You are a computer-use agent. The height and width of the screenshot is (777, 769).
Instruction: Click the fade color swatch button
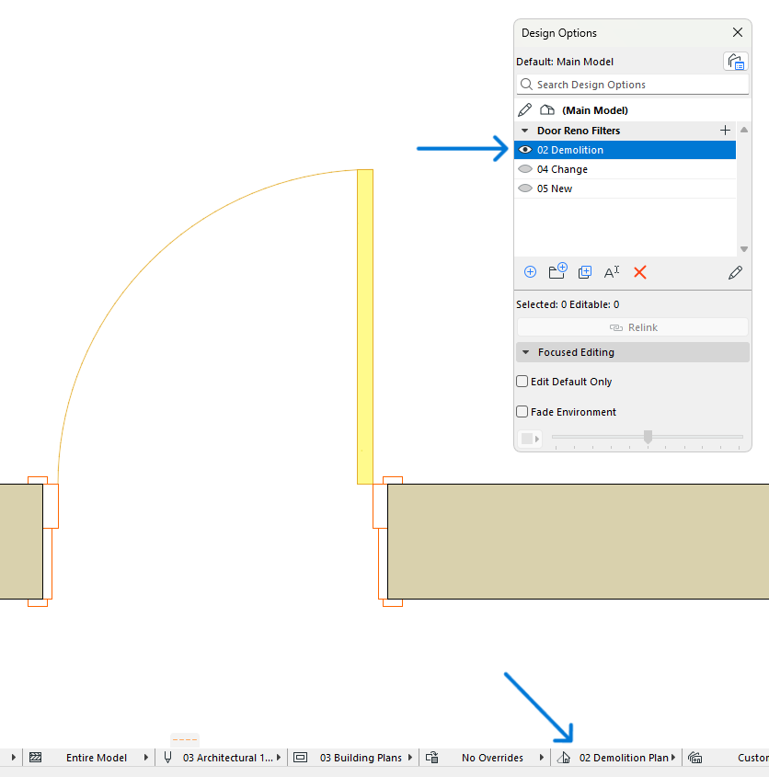coord(530,439)
